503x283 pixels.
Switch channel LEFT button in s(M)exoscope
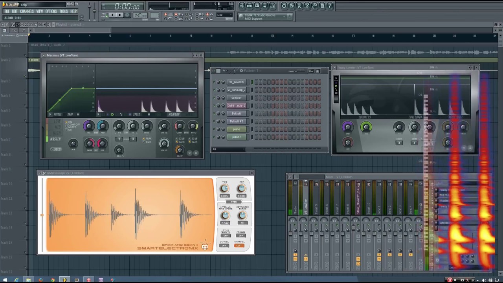(239, 246)
